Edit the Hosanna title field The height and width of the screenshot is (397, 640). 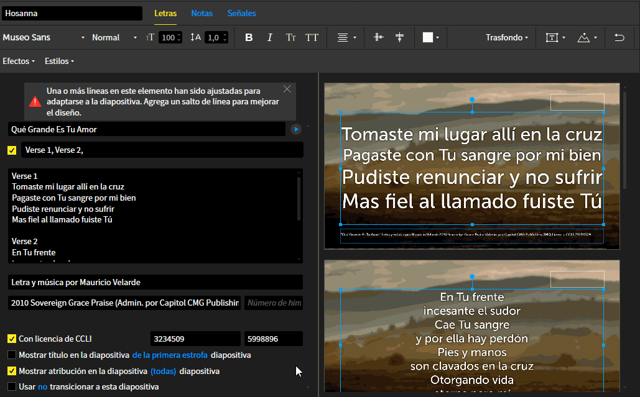point(72,14)
